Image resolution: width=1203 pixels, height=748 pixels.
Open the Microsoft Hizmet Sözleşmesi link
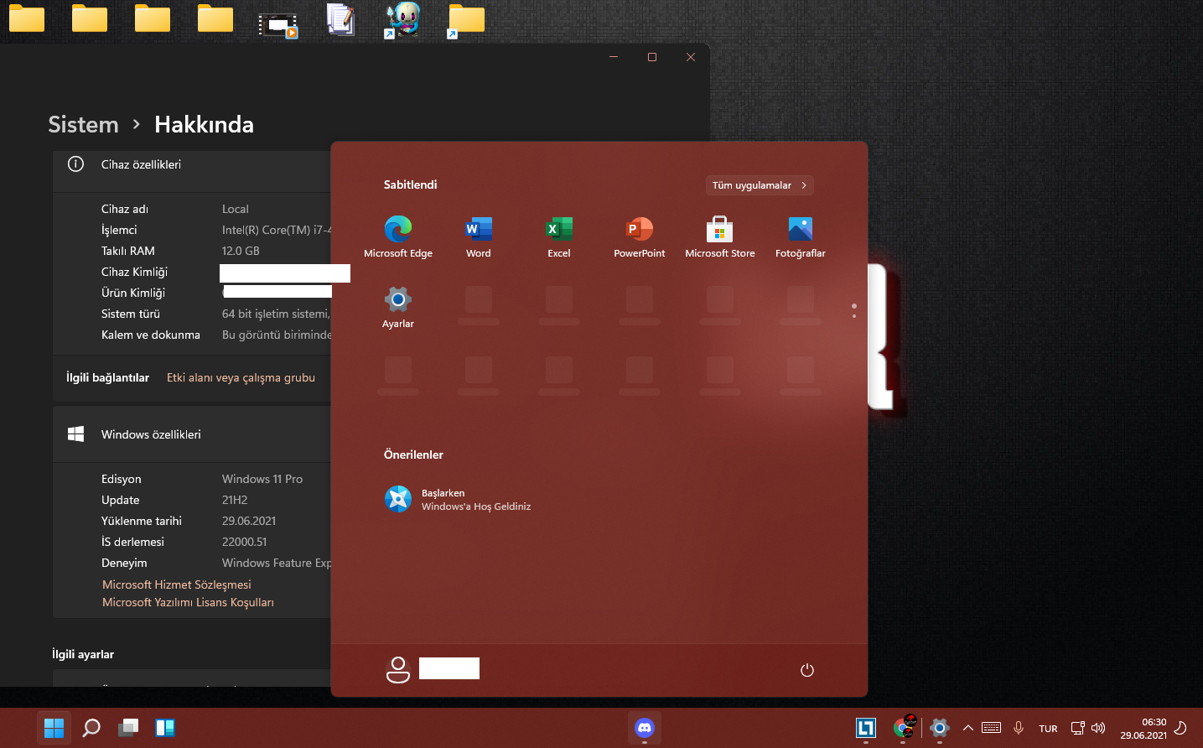[x=177, y=584]
